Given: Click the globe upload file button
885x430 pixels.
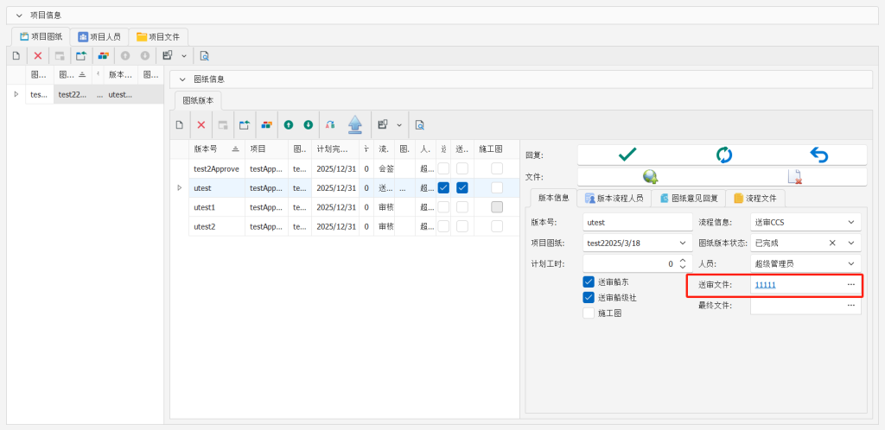Looking at the screenshot, I should [x=650, y=176].
